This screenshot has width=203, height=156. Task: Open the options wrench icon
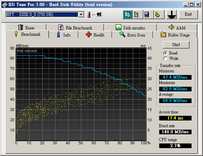pyautogui.click(x=159, y=15)
